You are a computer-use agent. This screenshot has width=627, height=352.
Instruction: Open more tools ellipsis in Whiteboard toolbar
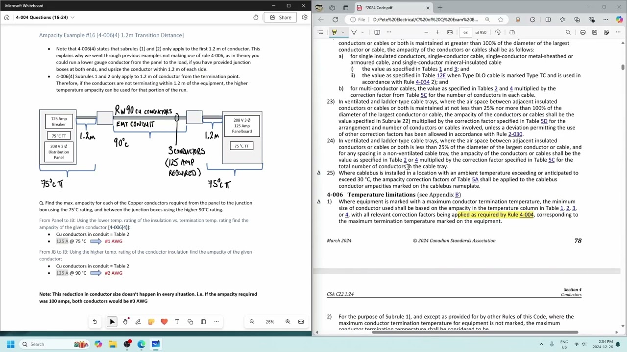click(x=216, y=322)
